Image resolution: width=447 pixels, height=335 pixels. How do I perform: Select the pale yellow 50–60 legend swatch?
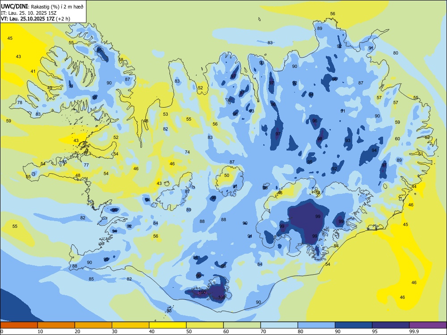(x=205, y=325)
